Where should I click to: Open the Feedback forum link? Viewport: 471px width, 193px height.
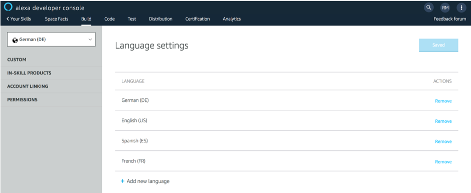(x=449, y=19)
